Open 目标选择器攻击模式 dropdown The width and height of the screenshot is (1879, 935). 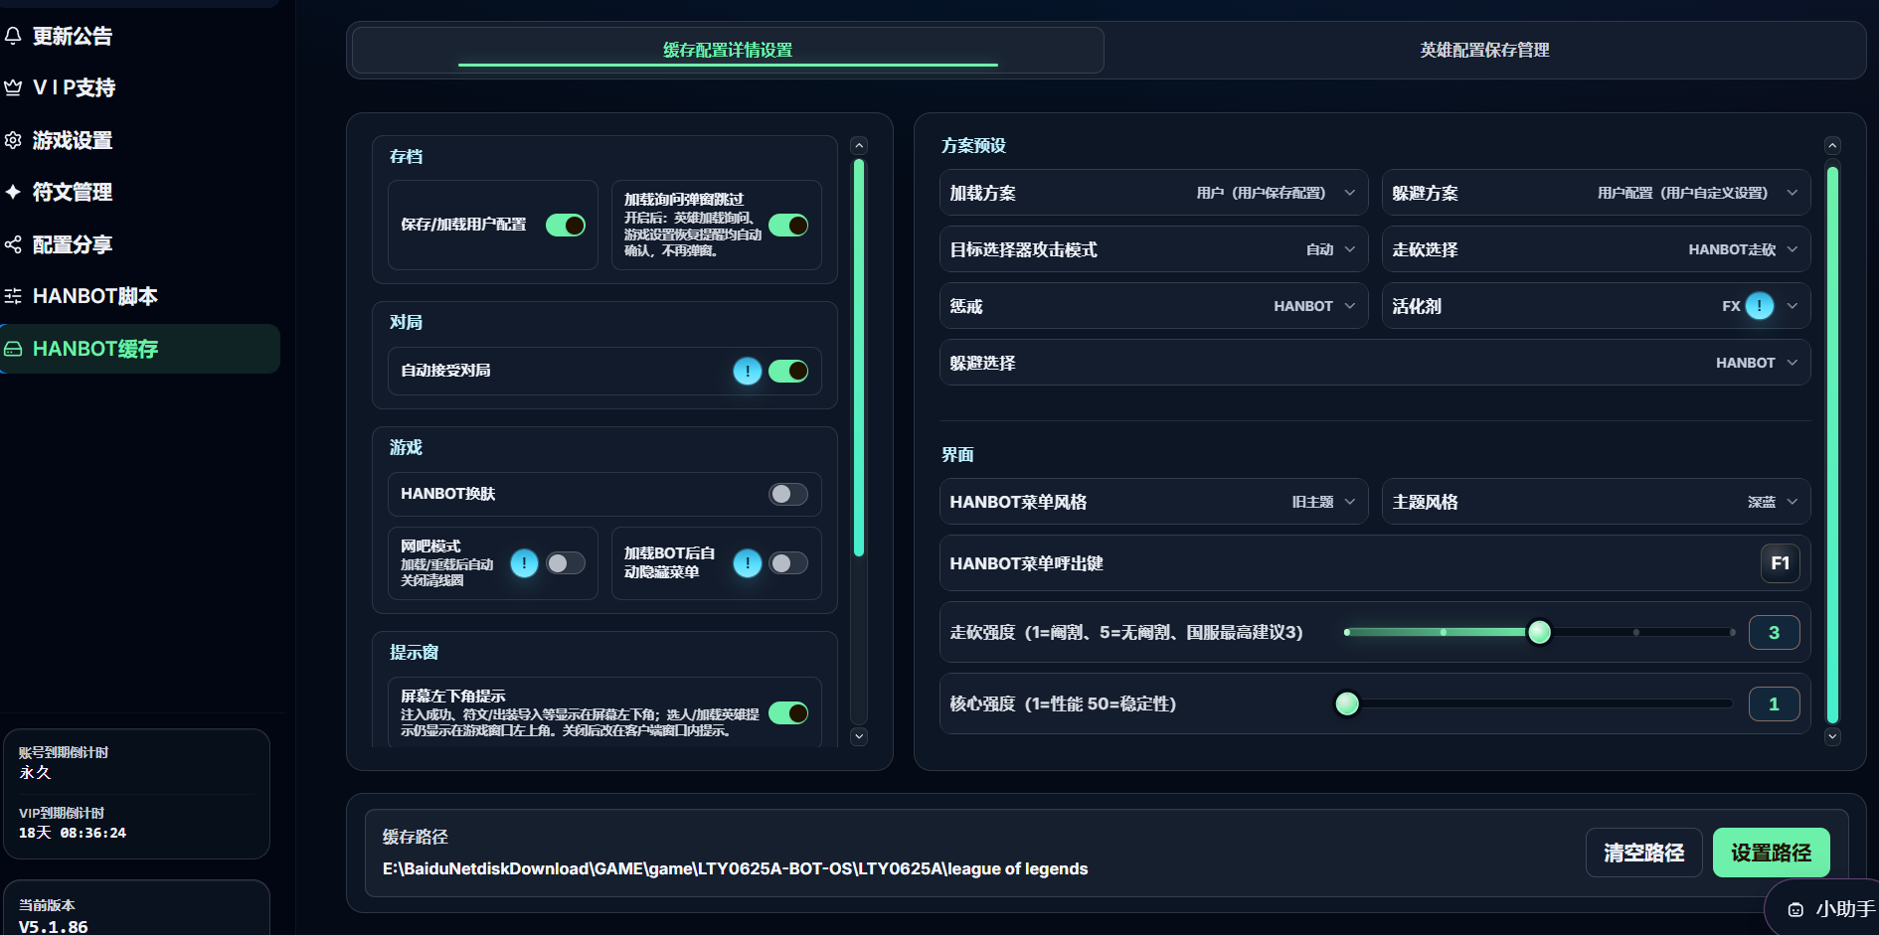(x=1153, y=249)
